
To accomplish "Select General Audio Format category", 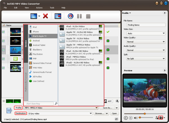I will click(x=43, y=72).
